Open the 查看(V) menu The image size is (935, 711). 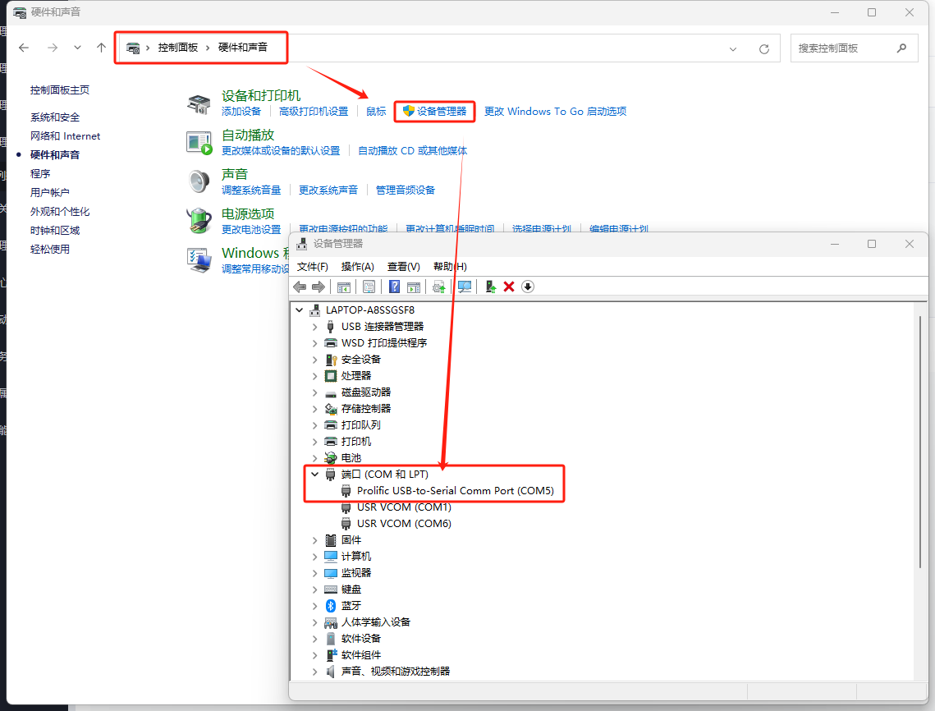tap(404, 267)
